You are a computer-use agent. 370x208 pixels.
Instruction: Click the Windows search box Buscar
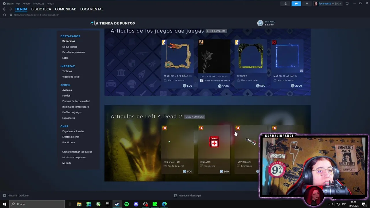[x=37, y=204]
